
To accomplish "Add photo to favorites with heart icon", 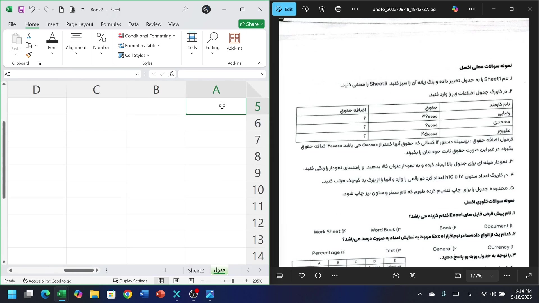I will [x=302, y=276].
